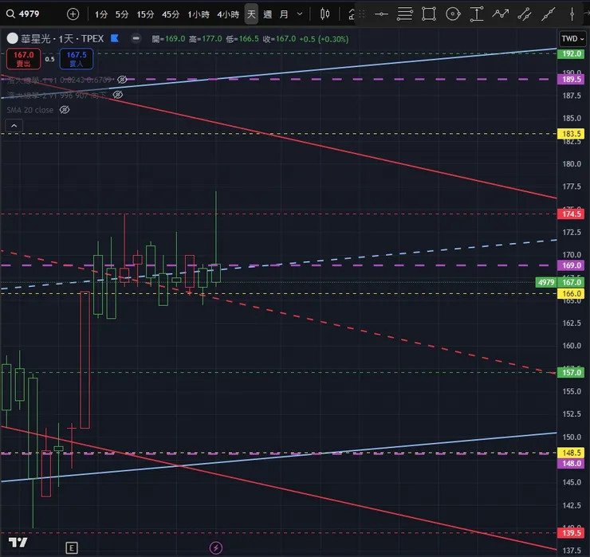Select the price range measure tool
Screen dimensions: 590x557
click(x=476, y=14)
